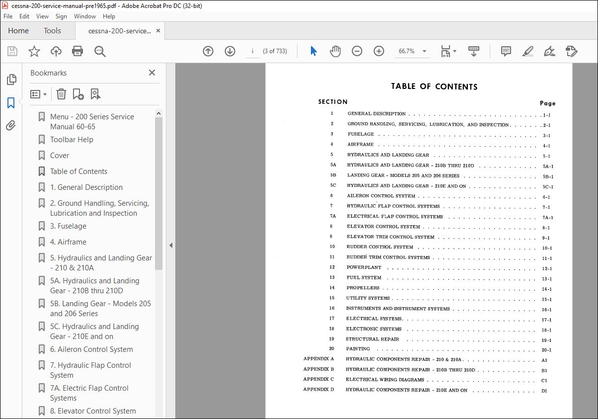This screenshot has height=419, width=598.
Task: Jump to 3. Fuselage bookmark
Action: (68, 226)
